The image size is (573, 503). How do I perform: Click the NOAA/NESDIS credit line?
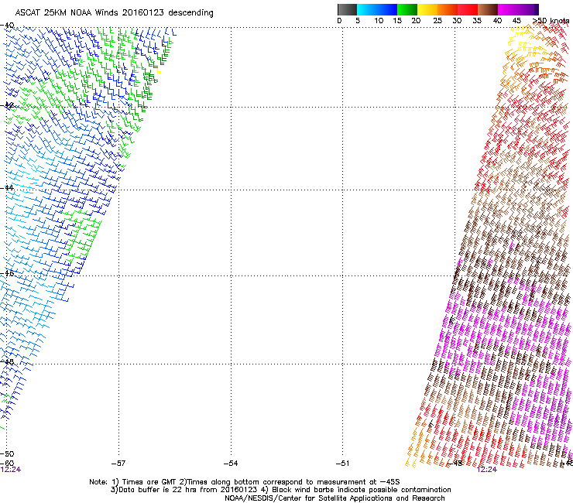(x=335, y=498)
